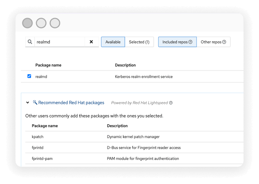Uncheck the realmd package checkbox
This screenshot has height=184, width=259.
click(x=29, y=76)
